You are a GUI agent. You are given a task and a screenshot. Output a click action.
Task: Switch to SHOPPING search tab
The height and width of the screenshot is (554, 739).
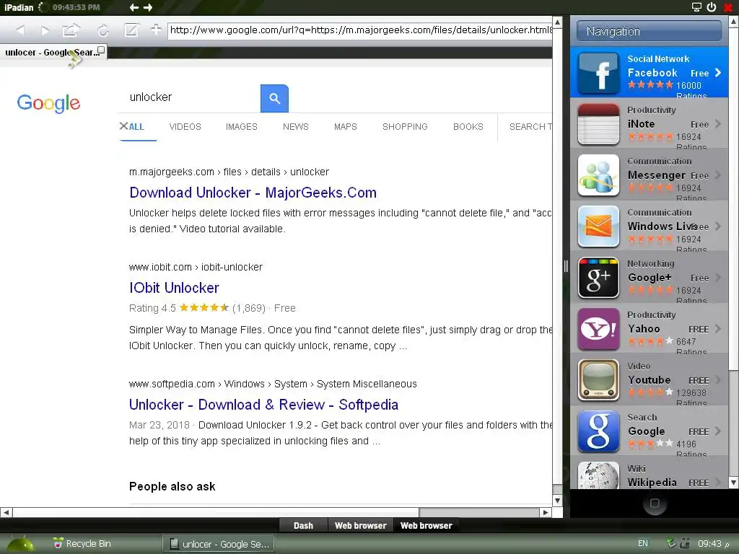click(405, 127)
